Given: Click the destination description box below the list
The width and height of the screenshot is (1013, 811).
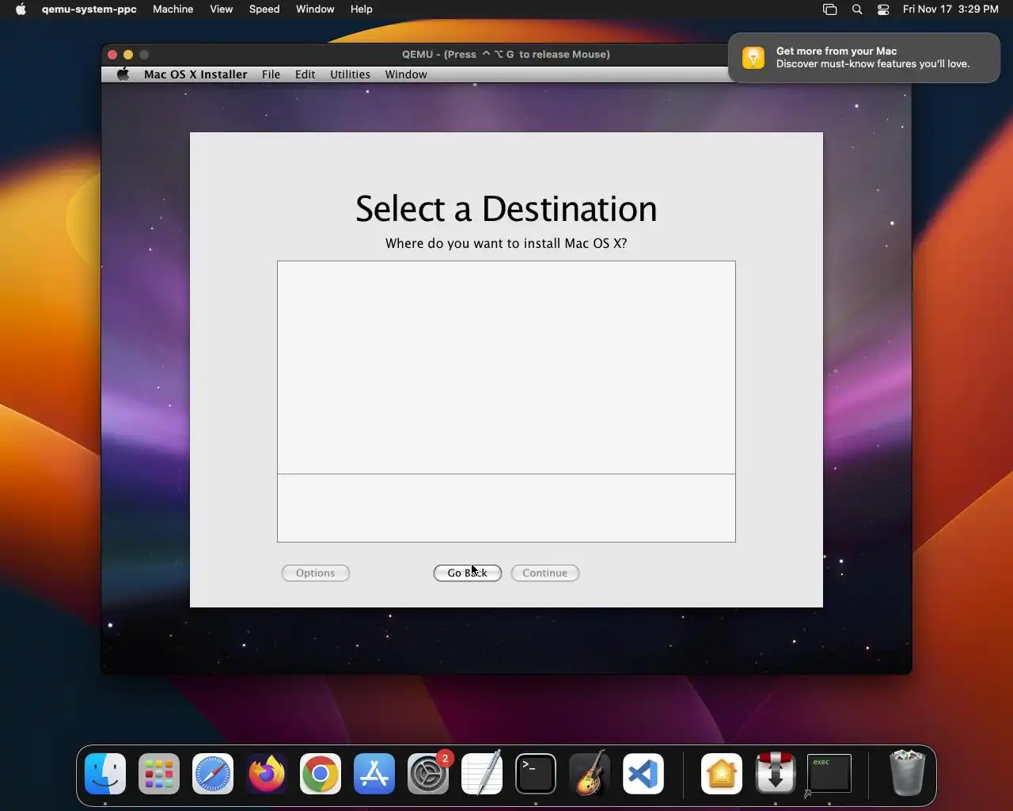Looking at the screenshot, I should 506,508.
